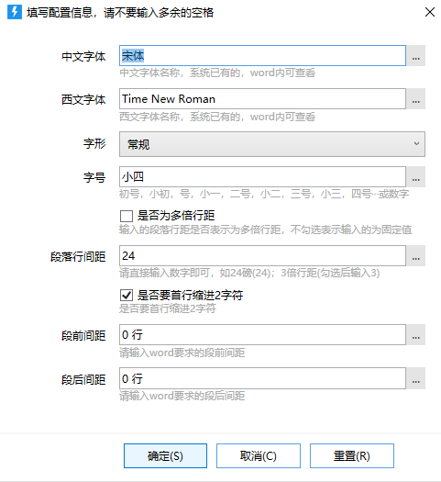Enable the 是否为多倍行距 checkbox
This screenshot has width=441, height=482.
point(127,216)
